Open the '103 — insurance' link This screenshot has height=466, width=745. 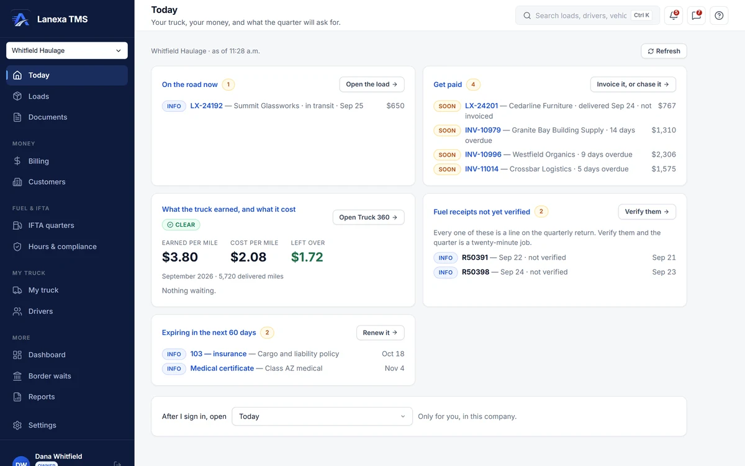pos(219,354)
